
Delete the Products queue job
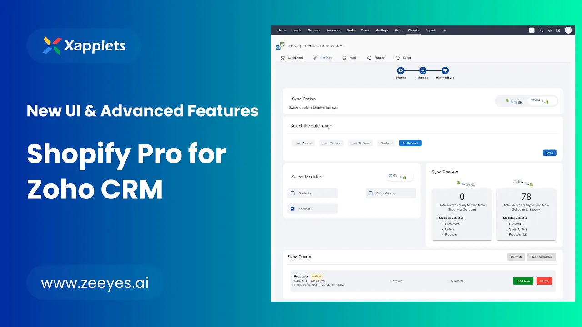click(x=544, y=281)
